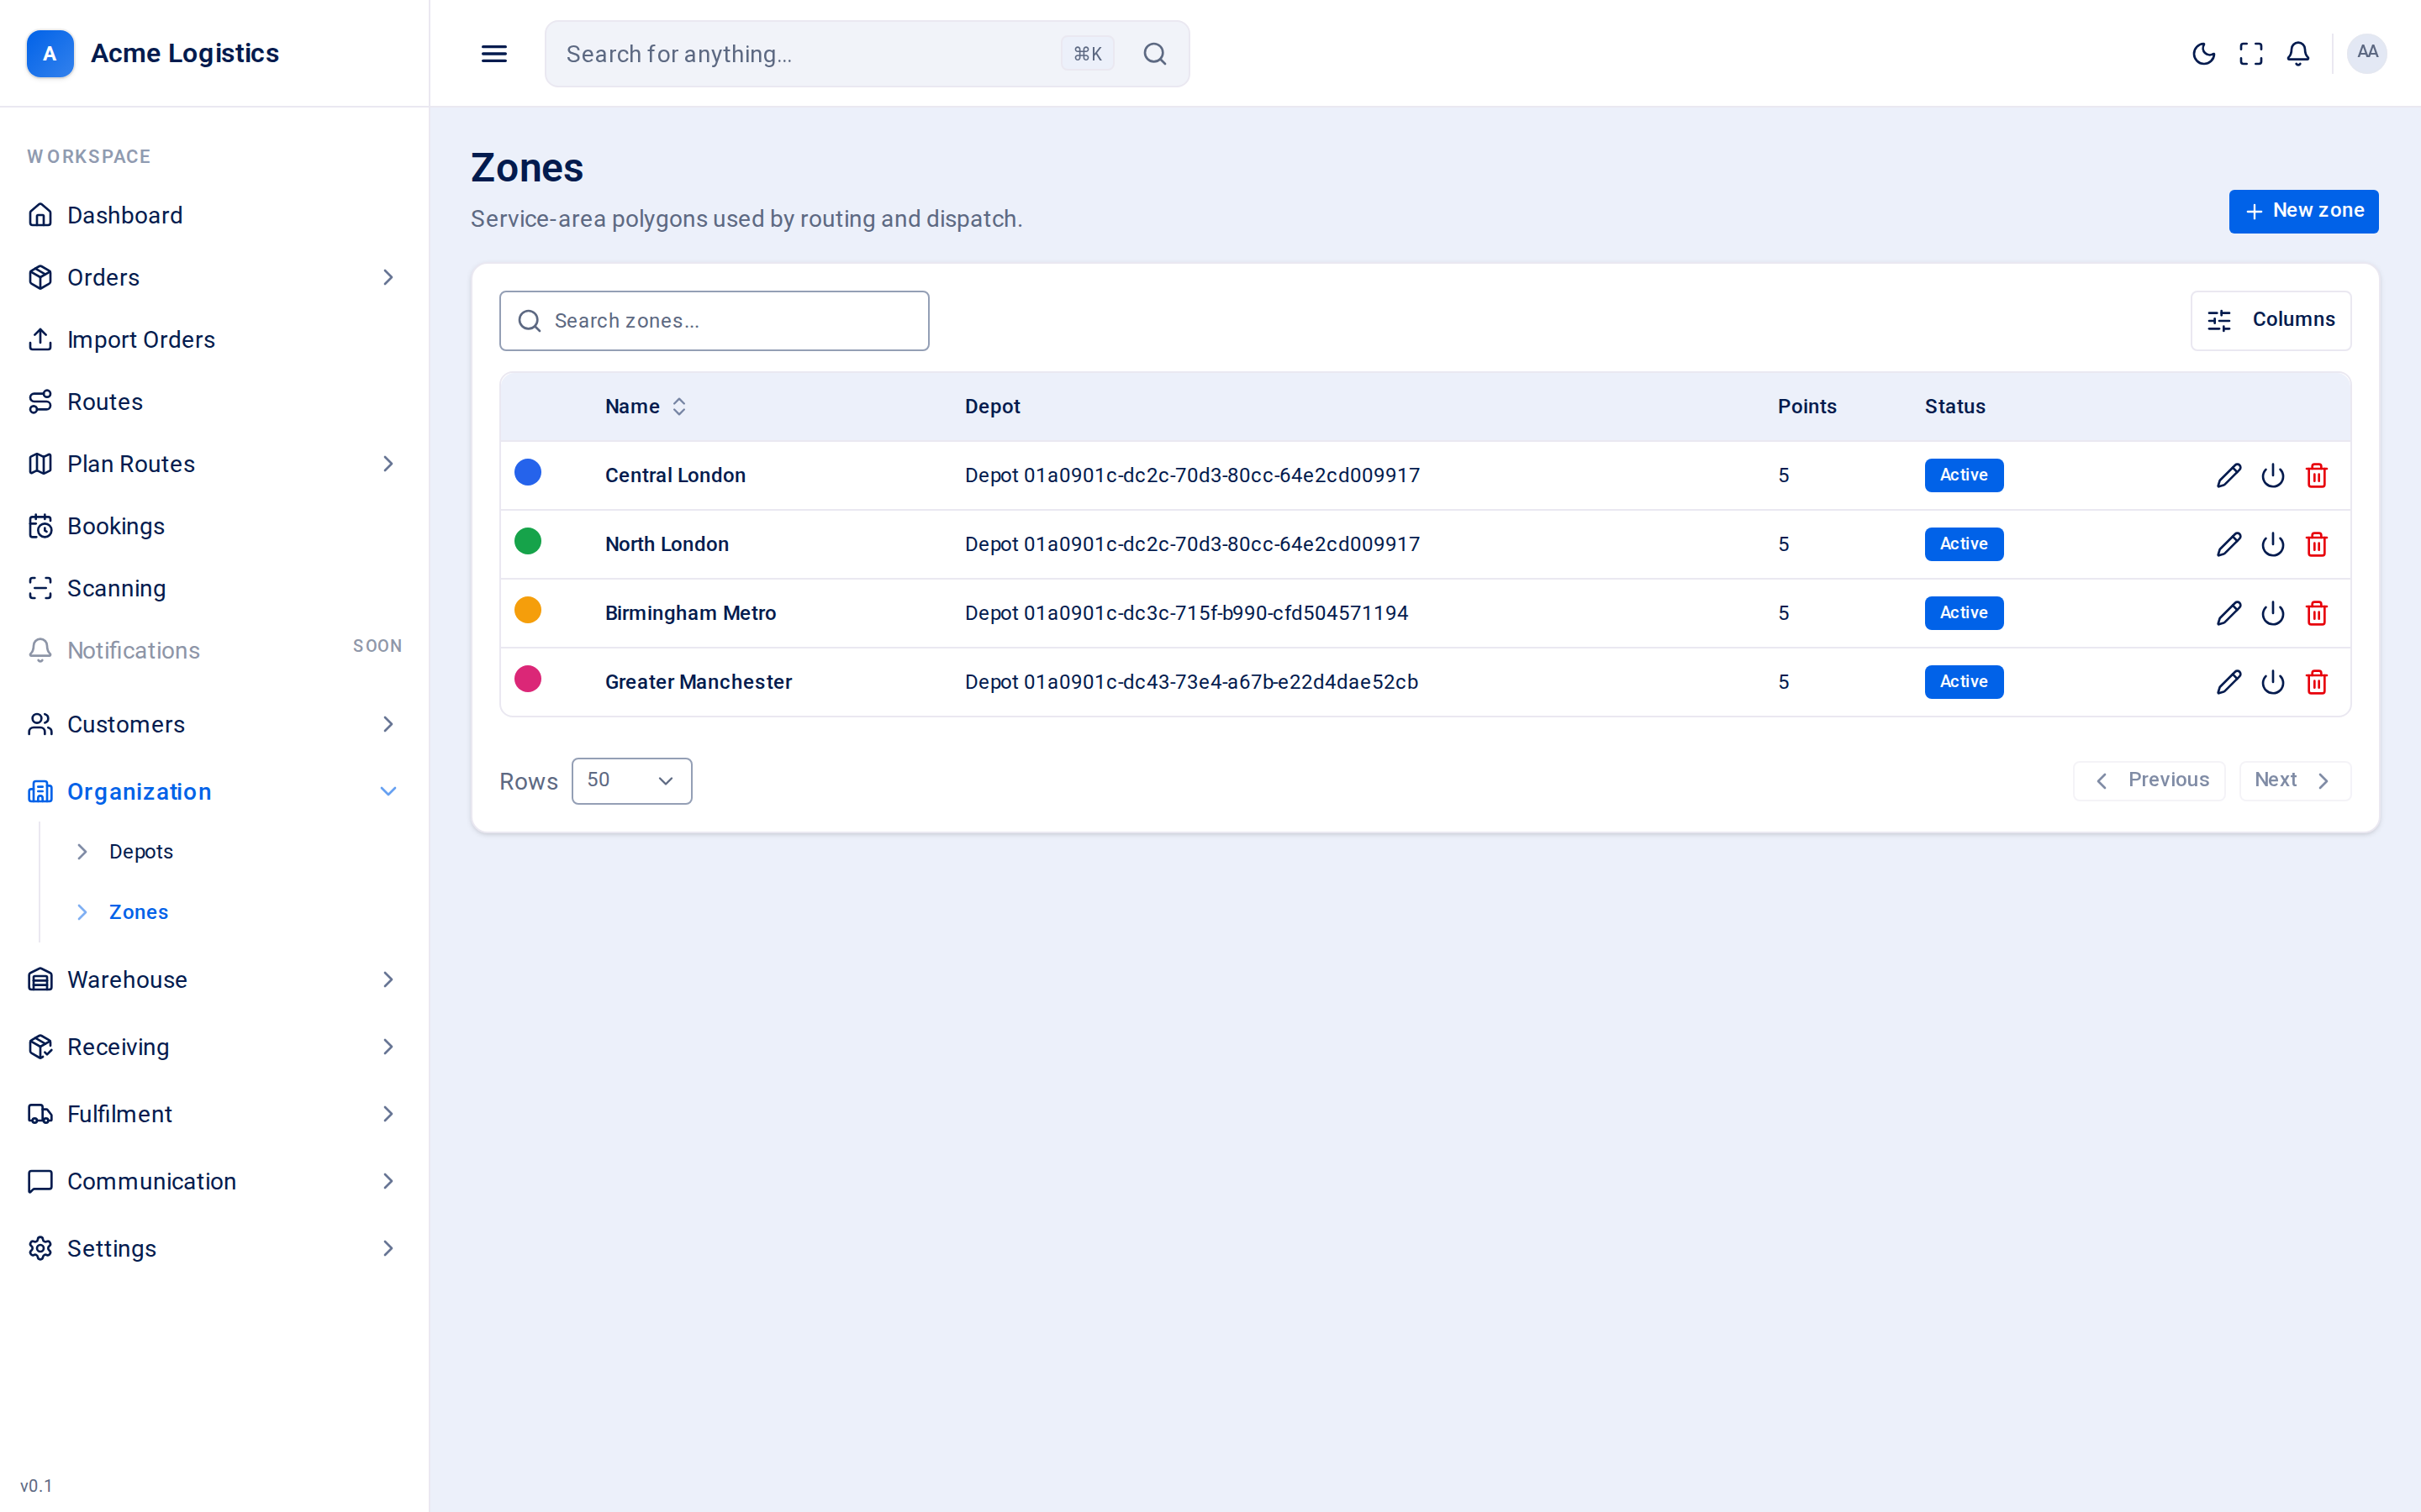This screenshot has width=2421, height=1512.
Task: Open the Scanning page
Action: point(214,588)
